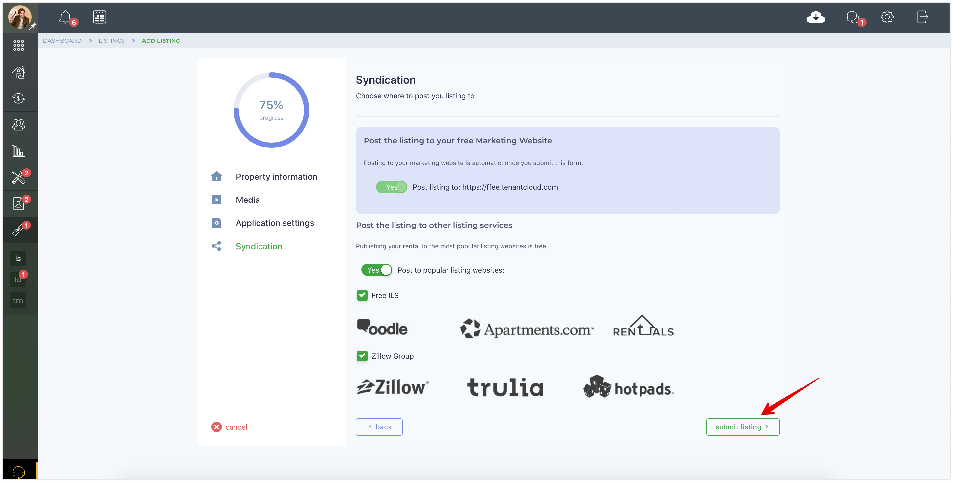Click the ffee.tenantcloud.com post listing text
This screenshot has width=953, height=482.
pyautogui.click(x=485, y=187)
